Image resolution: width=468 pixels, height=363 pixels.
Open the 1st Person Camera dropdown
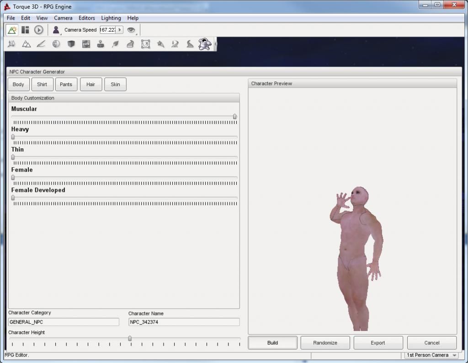431,355
